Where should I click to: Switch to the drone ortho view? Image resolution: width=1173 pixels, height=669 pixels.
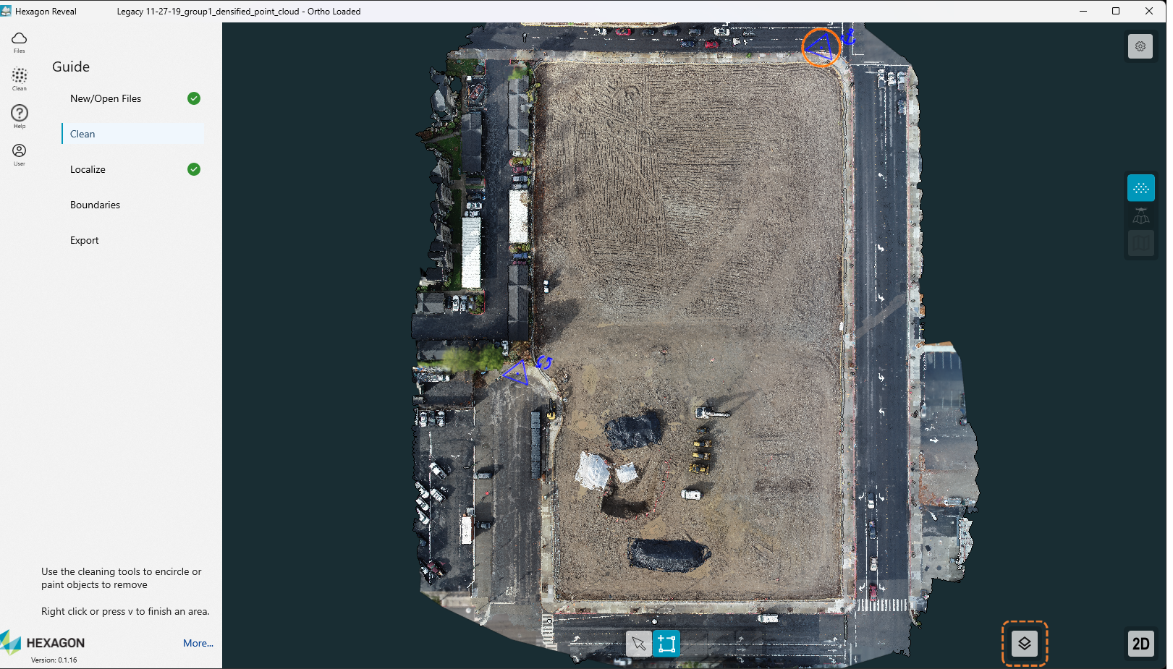(x=1140, y=216)
